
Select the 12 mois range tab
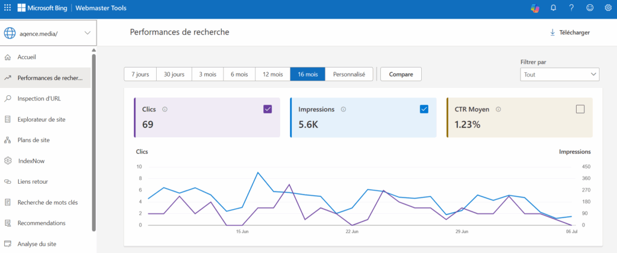(273, 74)
